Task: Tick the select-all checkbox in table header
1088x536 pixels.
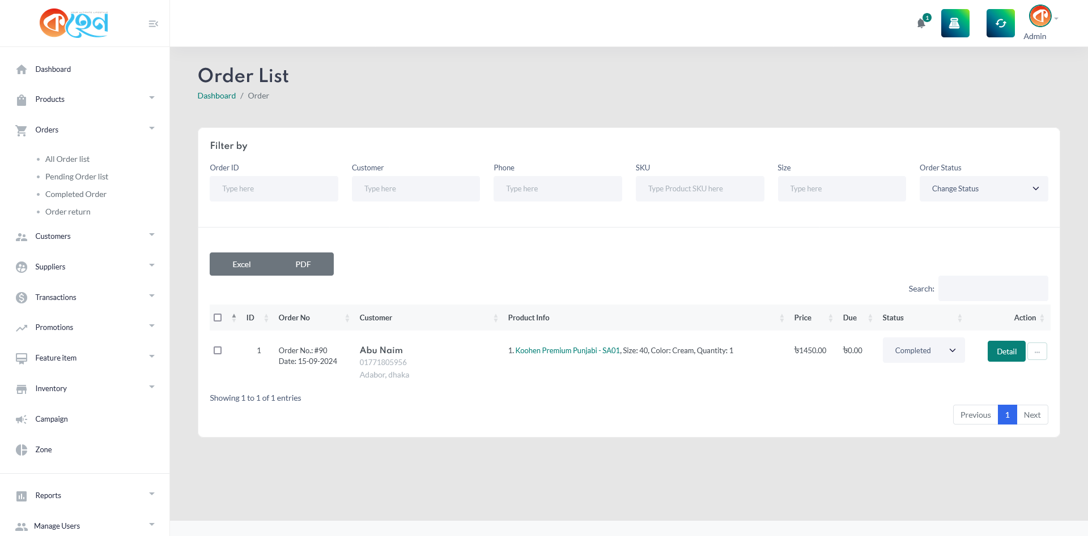Action: pyautogui.click(x=218, y=318)
